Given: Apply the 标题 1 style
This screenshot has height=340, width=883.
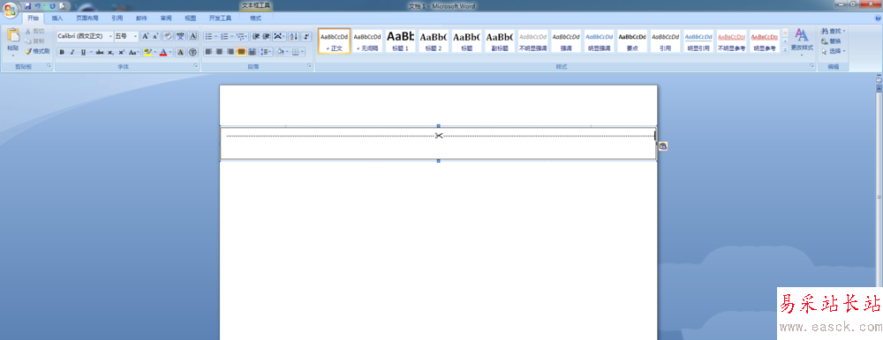Looking at the screenshot, I should (x=400, y=41).
